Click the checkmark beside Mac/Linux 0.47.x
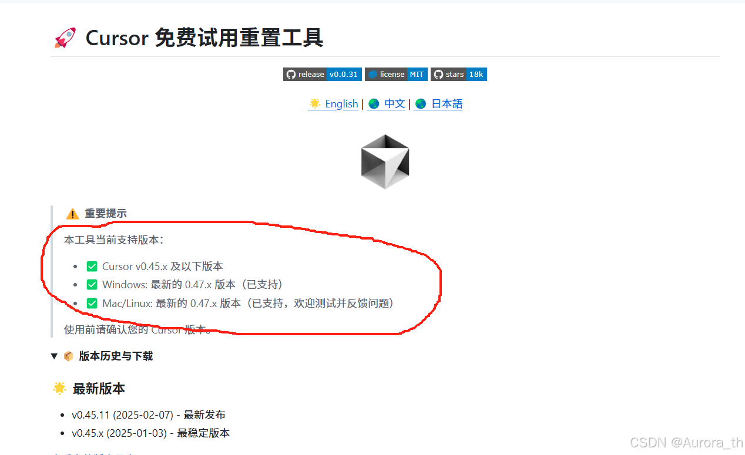The height and width of the screenshot is (455, 745). coord(92,304)
